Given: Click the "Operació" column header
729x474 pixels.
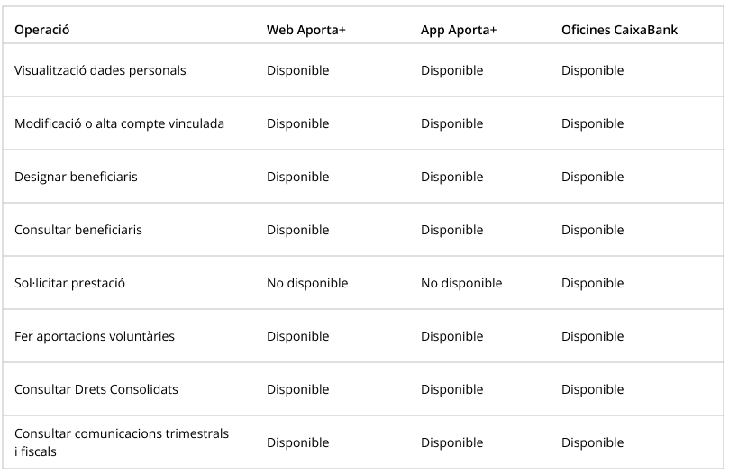Looking at the screenshot, I should [42, 30].
